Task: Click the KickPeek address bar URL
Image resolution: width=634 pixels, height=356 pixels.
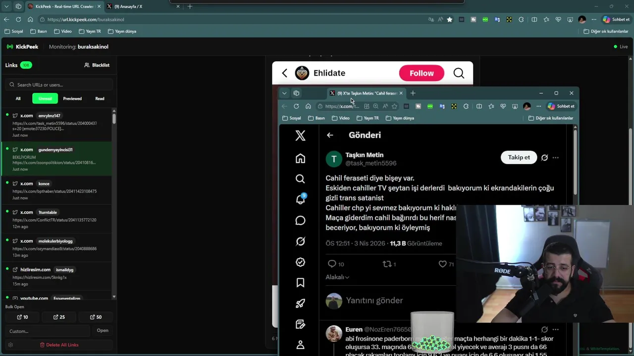Action: pyautogui.click(x=86, y=19)
